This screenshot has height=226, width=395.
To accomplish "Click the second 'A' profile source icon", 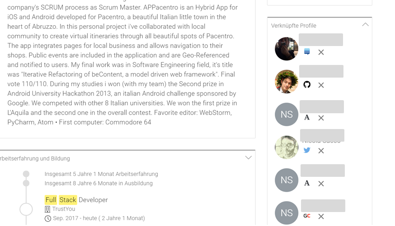I will pyautogui.click(x=307, y=183).
